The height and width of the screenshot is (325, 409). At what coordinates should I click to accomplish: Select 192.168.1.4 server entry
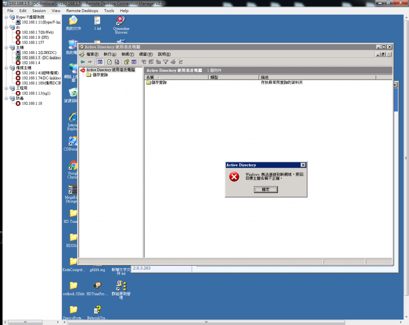[31, 63]
